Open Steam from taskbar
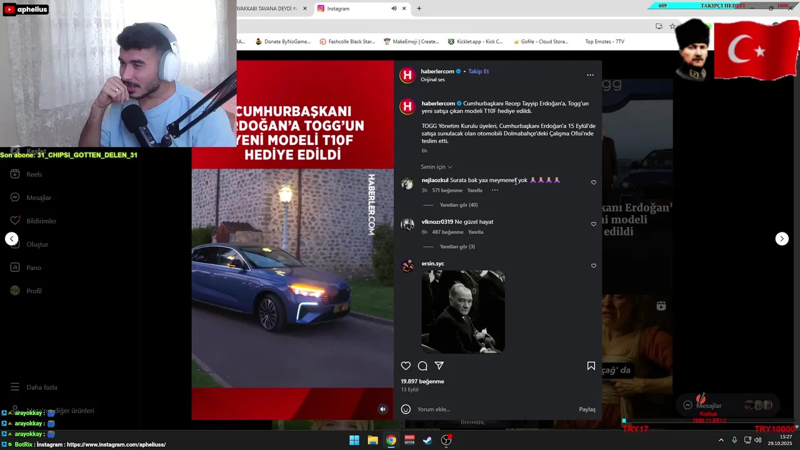 click(427, 440)
